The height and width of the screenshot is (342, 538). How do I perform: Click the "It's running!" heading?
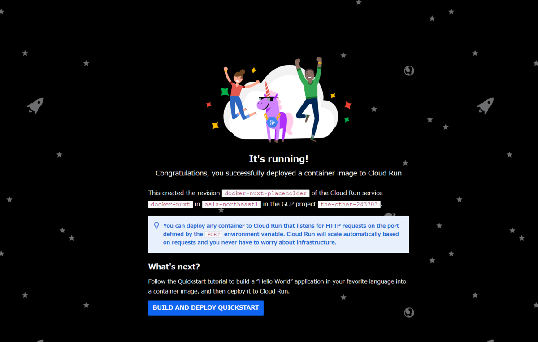click(x=278, y=159)
